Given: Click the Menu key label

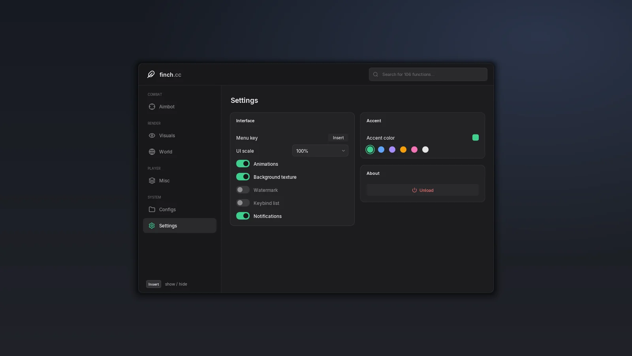Looking at the screenshot, I should tap(247, 138).
